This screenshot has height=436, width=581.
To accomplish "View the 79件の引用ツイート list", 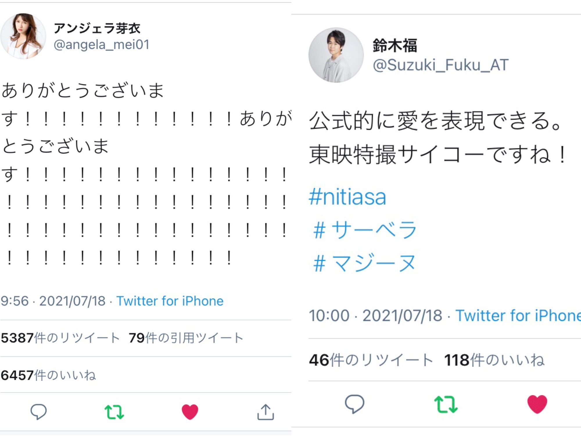I will 186,338.
